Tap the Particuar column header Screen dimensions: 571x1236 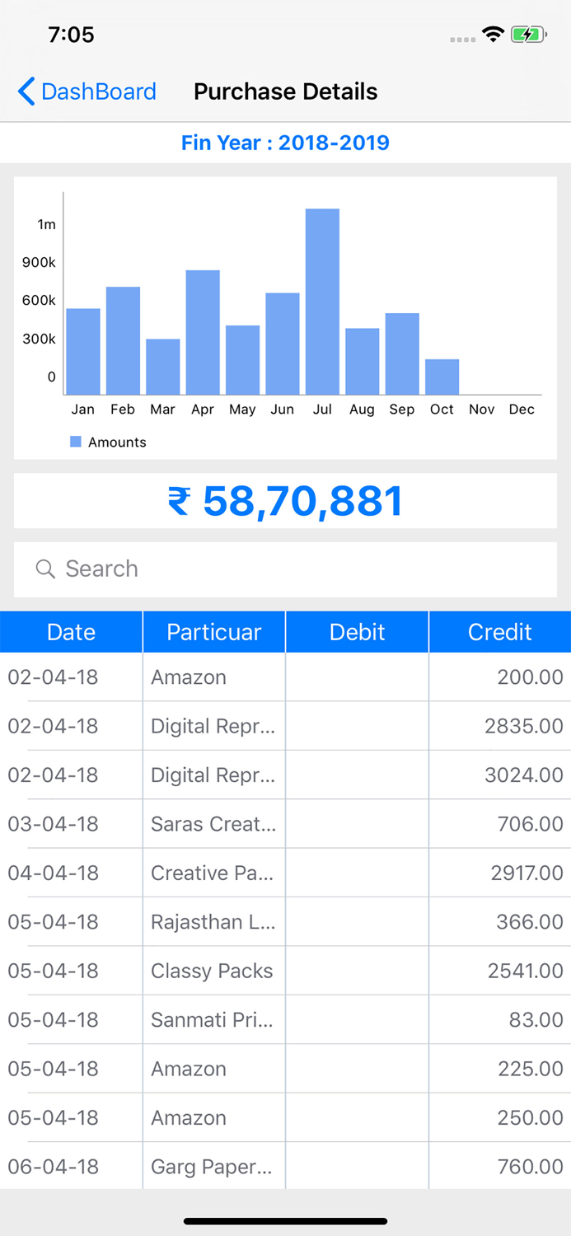(x=213, y=632)
